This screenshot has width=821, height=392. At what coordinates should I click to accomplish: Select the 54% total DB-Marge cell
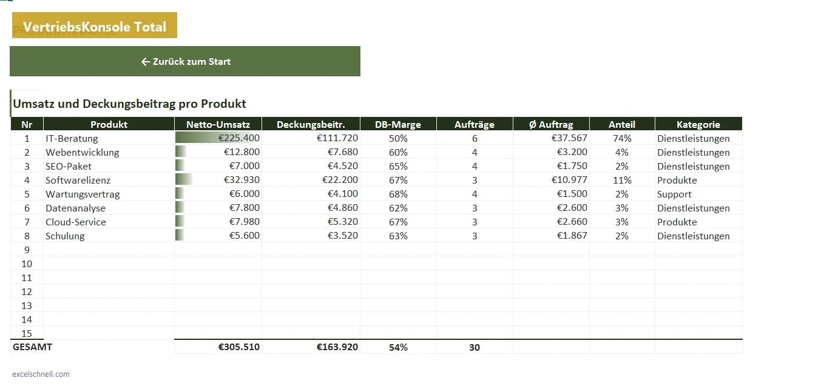click(x=398, y=347)
